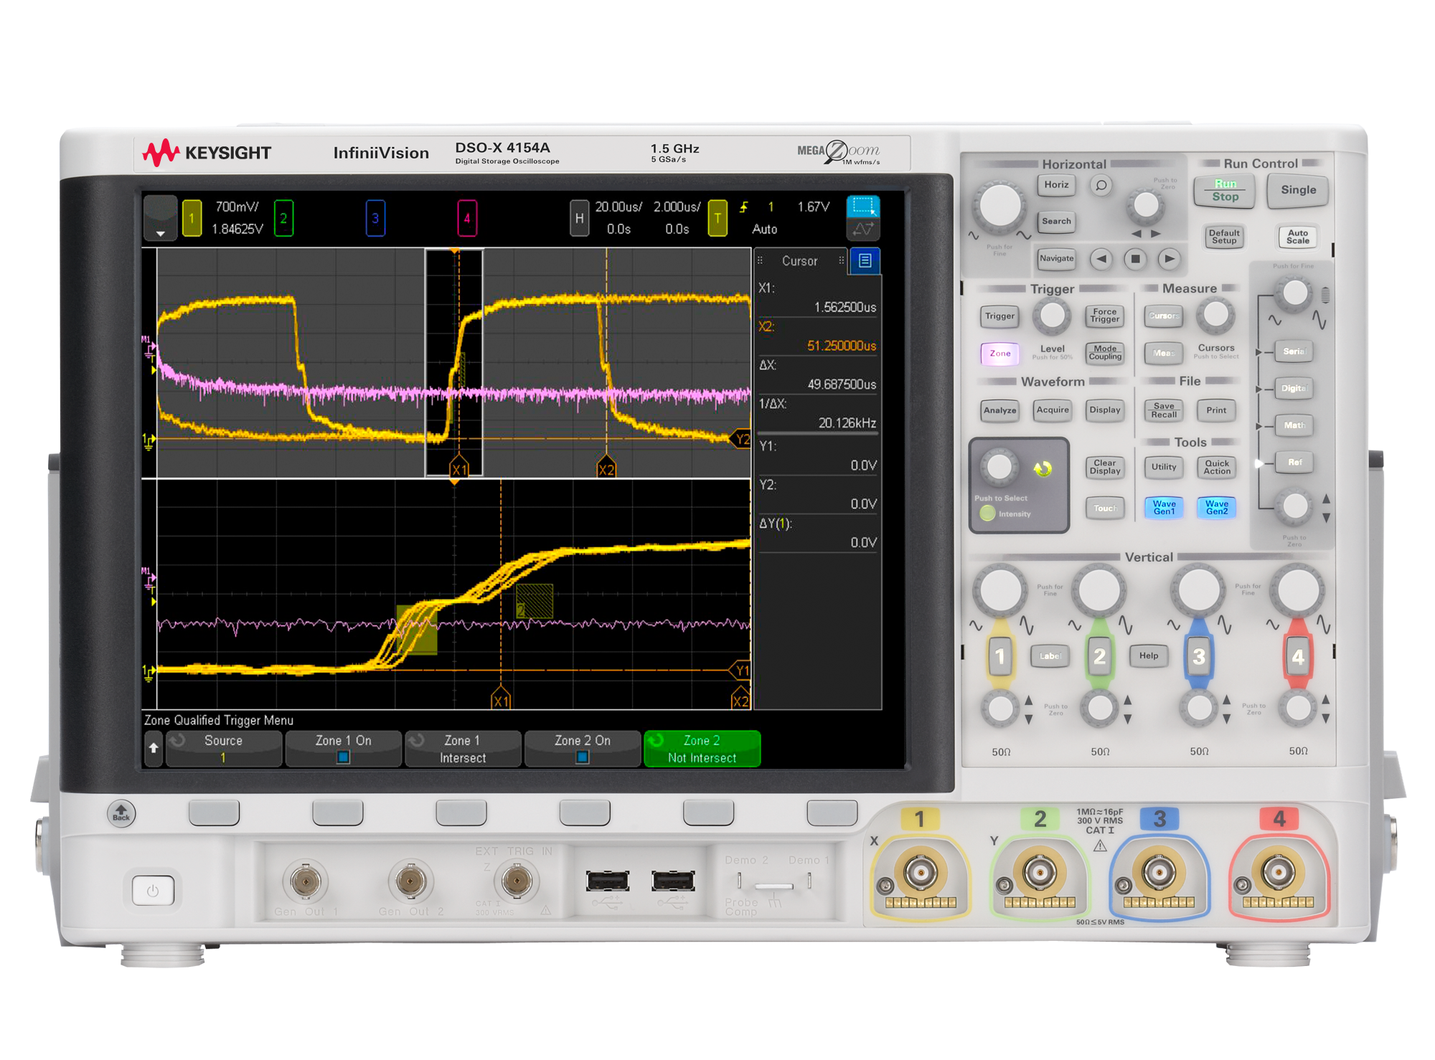This screenshot has width=1435, height=1060.
Task: Open the Zone 2 Not Intersect softkey
Action: pyautogui.click(x=702, y=748)
